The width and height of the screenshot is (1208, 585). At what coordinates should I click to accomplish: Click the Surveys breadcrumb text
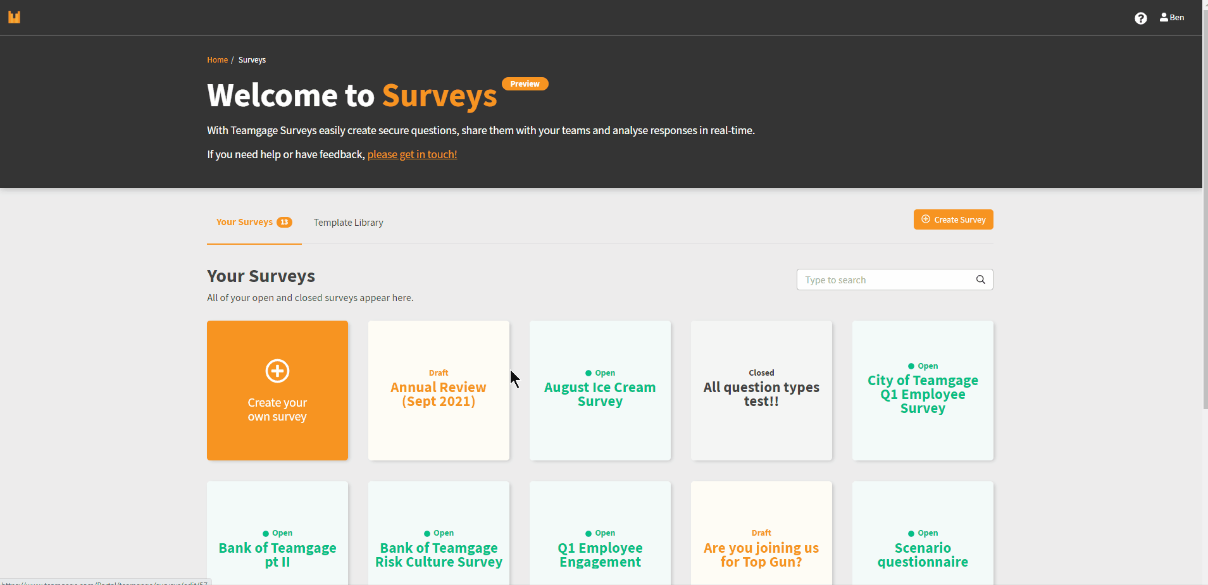252,60
